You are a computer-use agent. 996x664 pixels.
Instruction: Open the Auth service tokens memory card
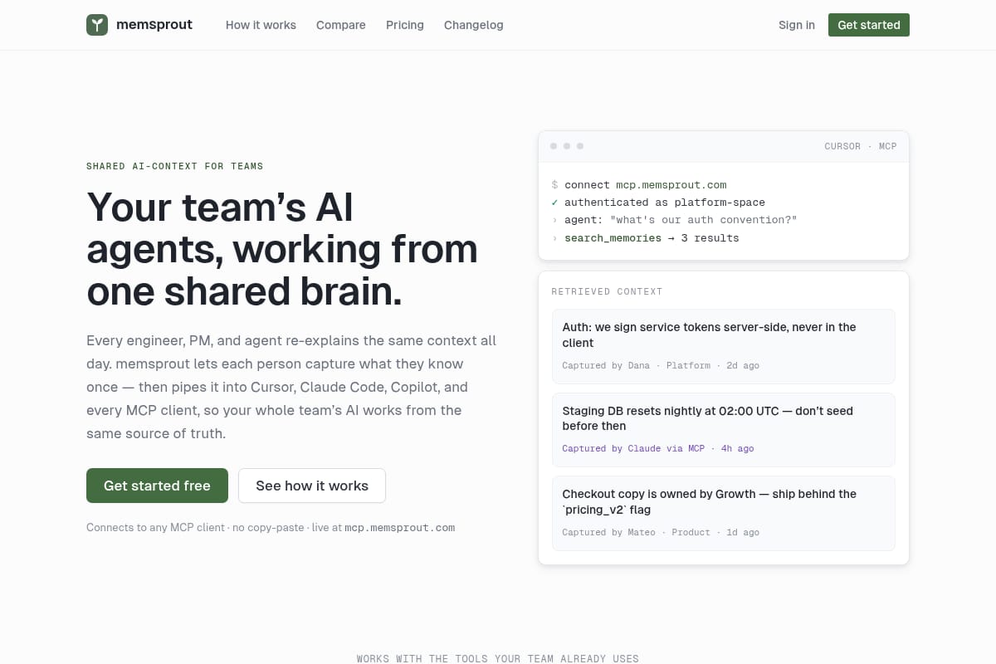pyautogui.click(x=724, y=346)
